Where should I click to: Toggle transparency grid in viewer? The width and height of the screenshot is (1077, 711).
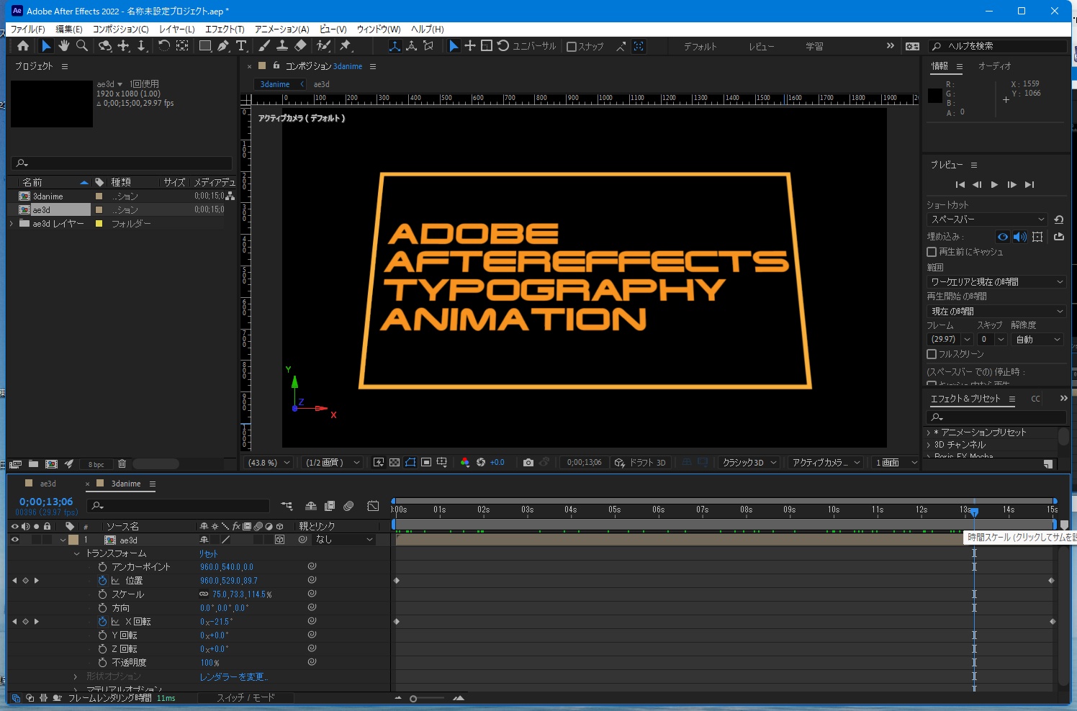click(x=395, y=463)
